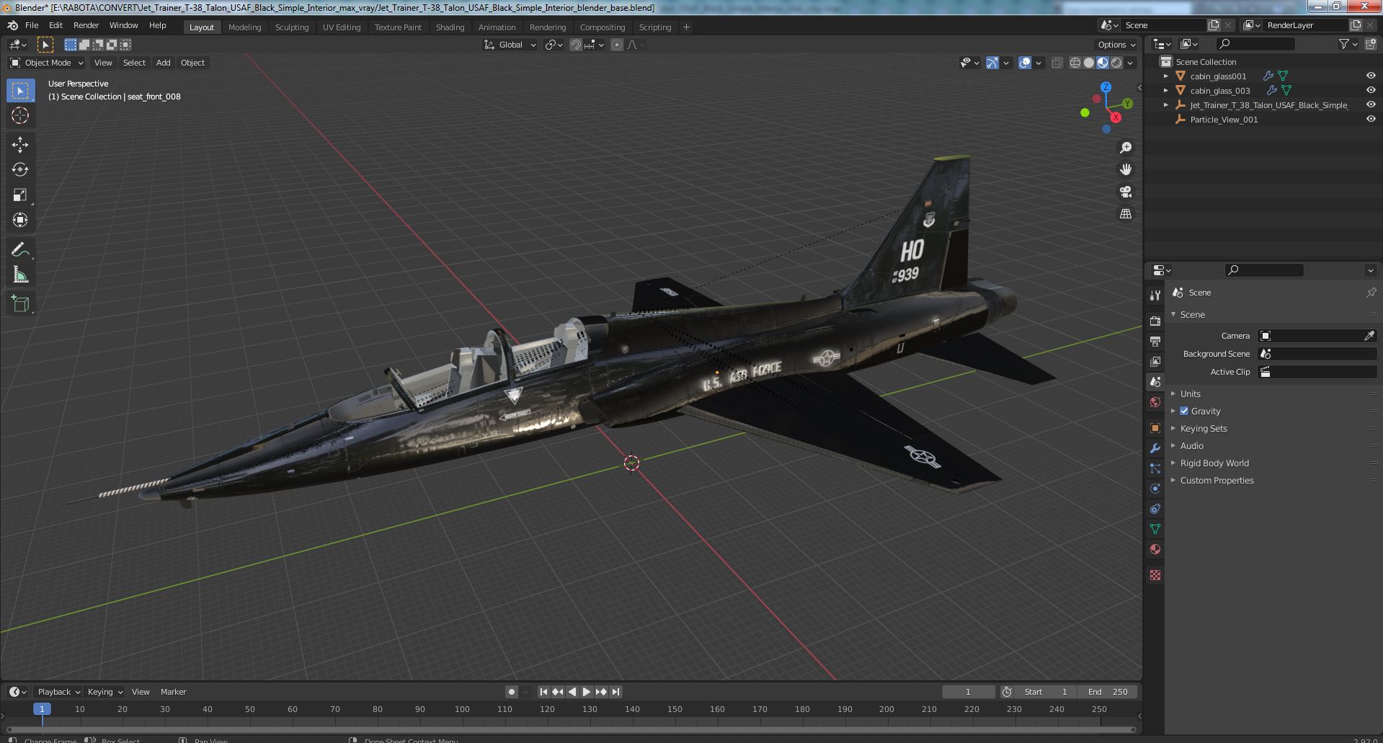1383x743 pixels.
Task: Hide Particle_View_001 in outliner
Action: (1371, 119)
